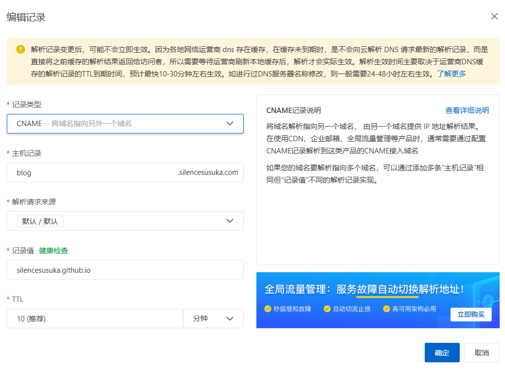Select the 默认 / 默认 tag
Viewport: 505px width, 374px height.
coord(40,221)
